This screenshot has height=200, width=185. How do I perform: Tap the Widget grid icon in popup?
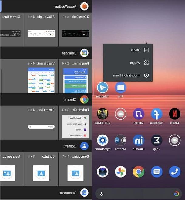pyautogui.click(x=146, y=63)
